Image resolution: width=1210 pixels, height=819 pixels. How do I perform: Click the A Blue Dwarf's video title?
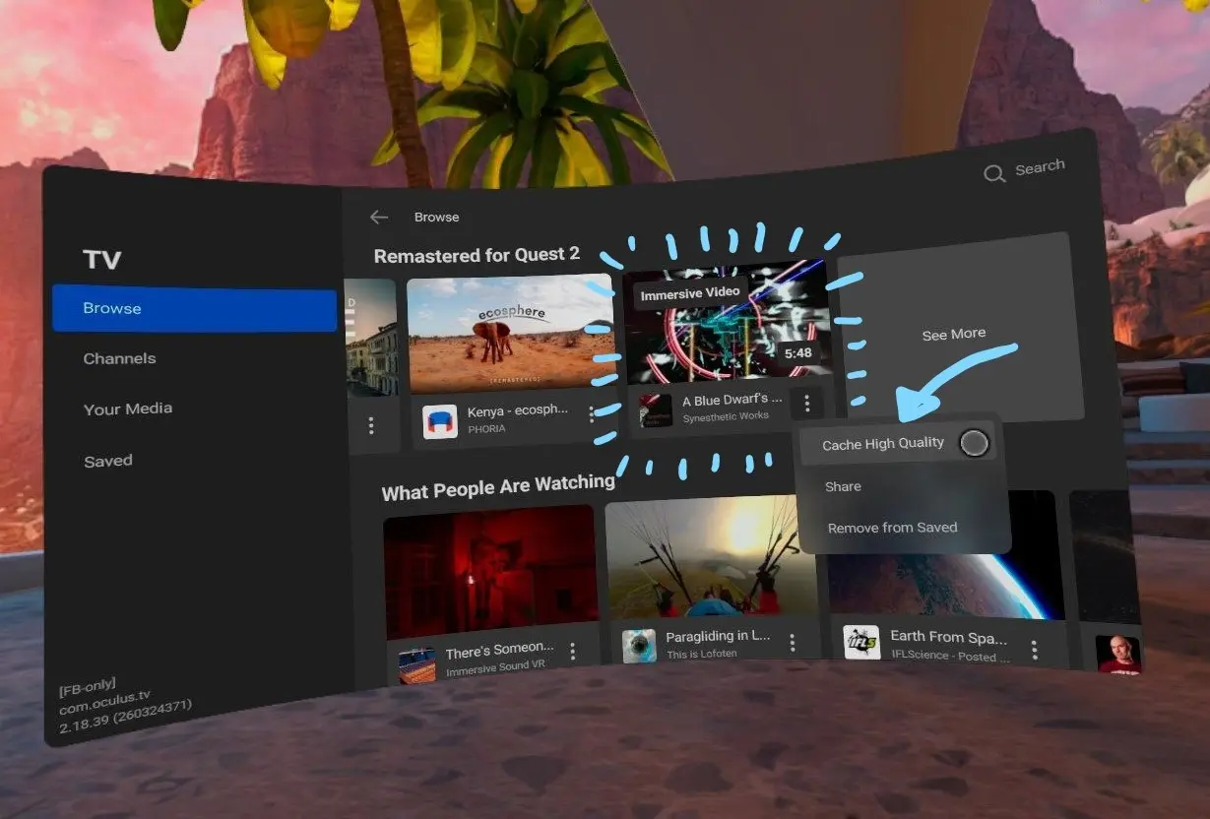[732, 400]
